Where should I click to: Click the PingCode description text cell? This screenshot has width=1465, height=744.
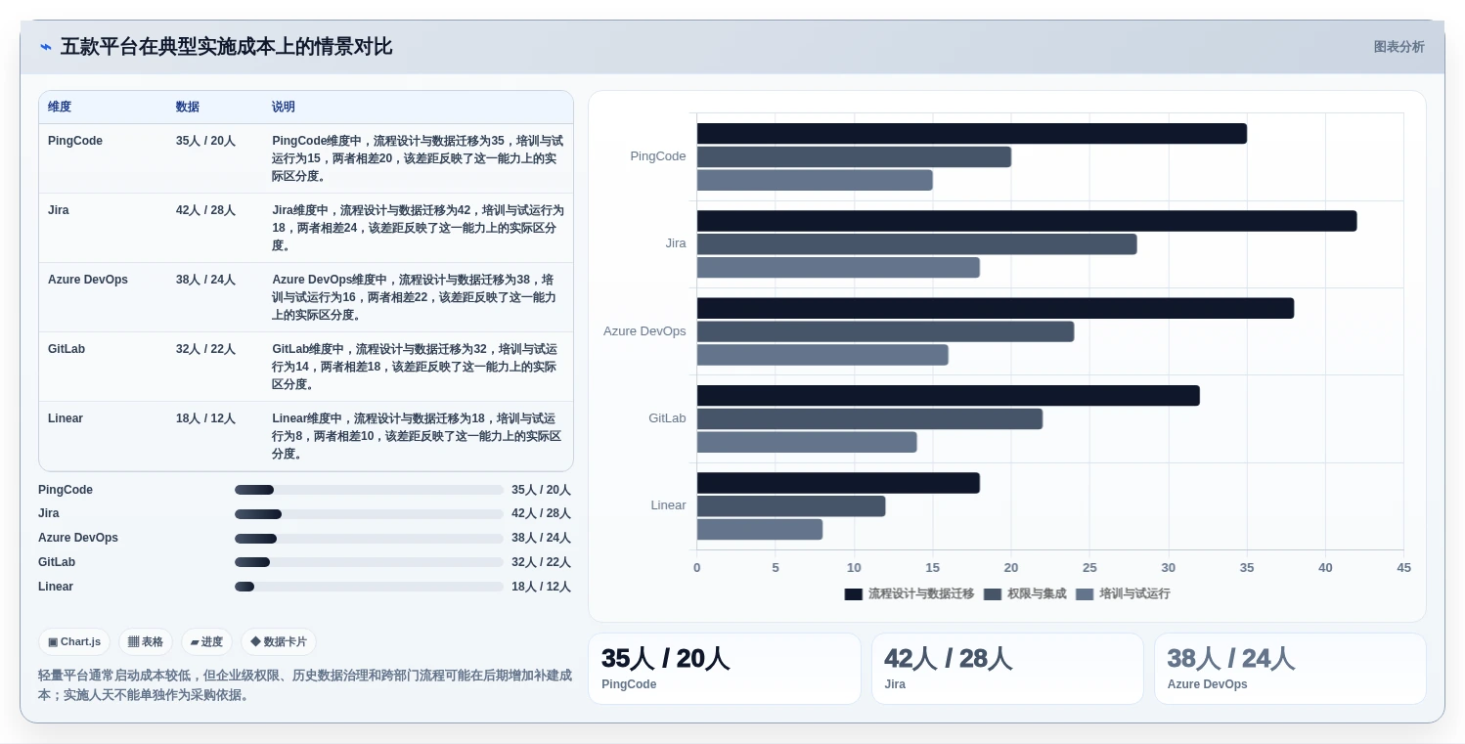click(418, 158)
